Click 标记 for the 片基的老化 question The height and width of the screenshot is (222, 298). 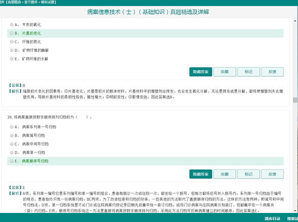coord(248,72)
